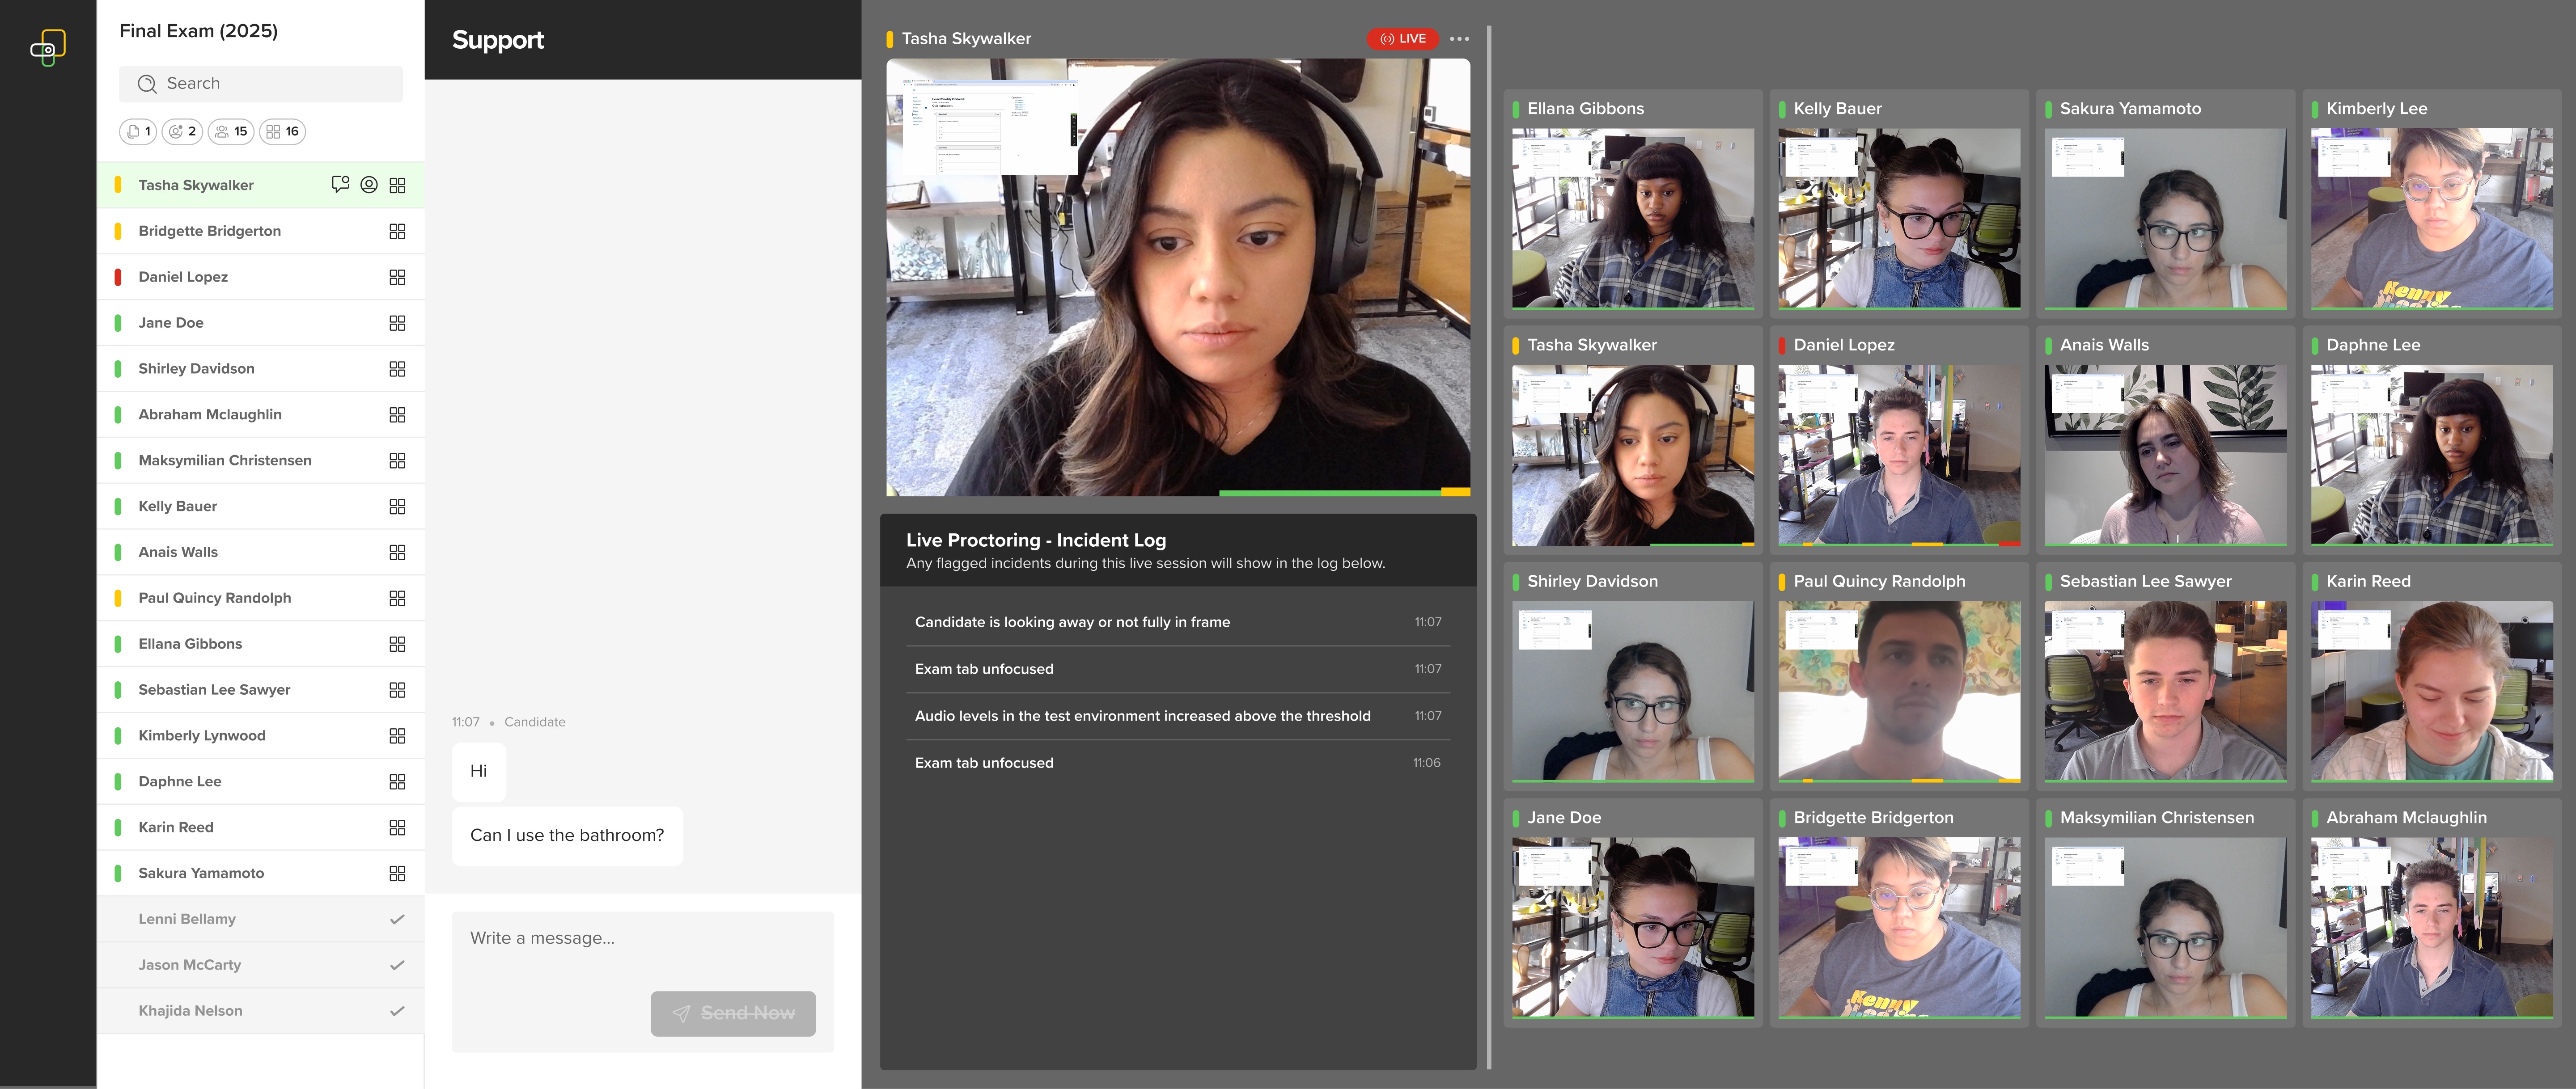Screen dimensions: 2576x1089
Task: Click grid icon in Sebastian Lee Sawyer's row
Action: (x=397, y=690)
